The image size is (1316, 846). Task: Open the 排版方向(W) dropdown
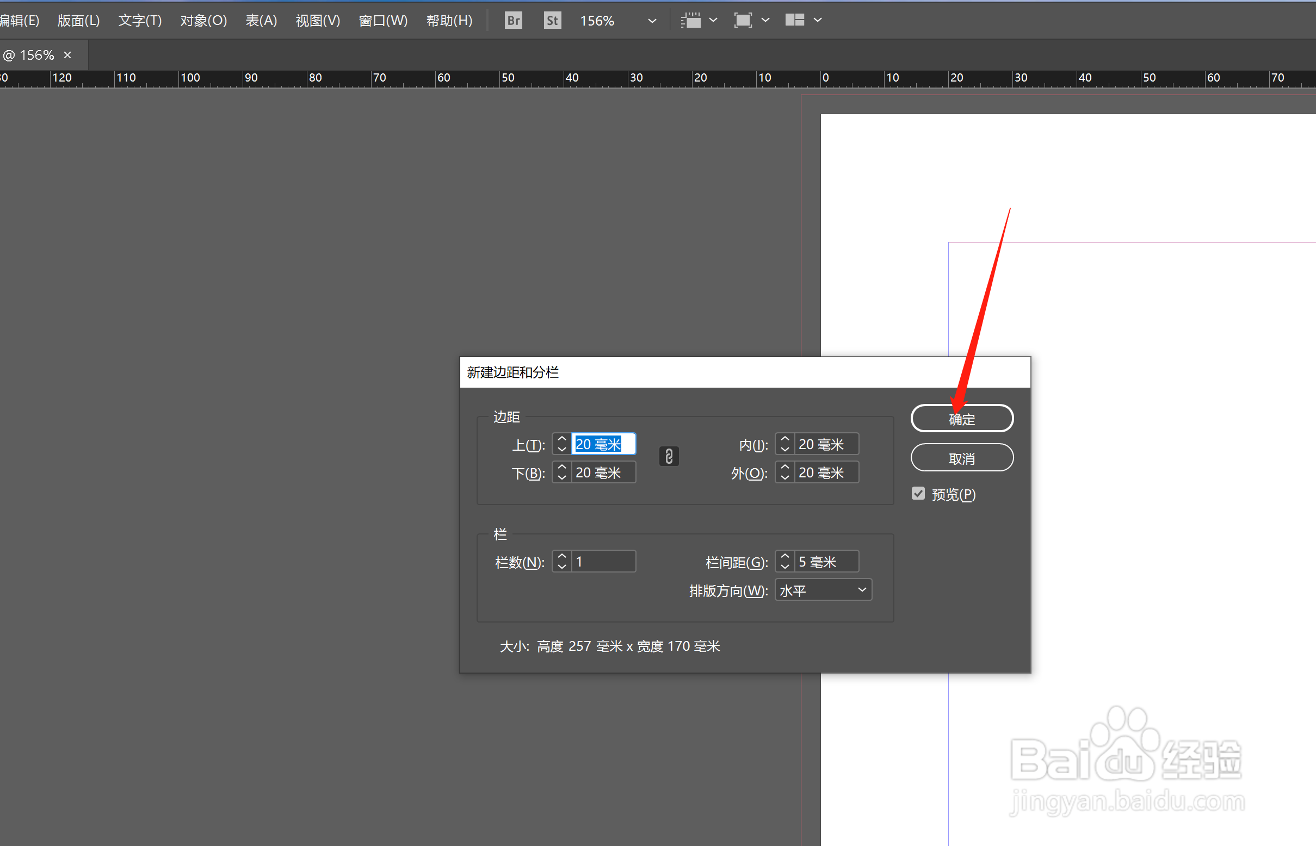click(x=823, y=590)
